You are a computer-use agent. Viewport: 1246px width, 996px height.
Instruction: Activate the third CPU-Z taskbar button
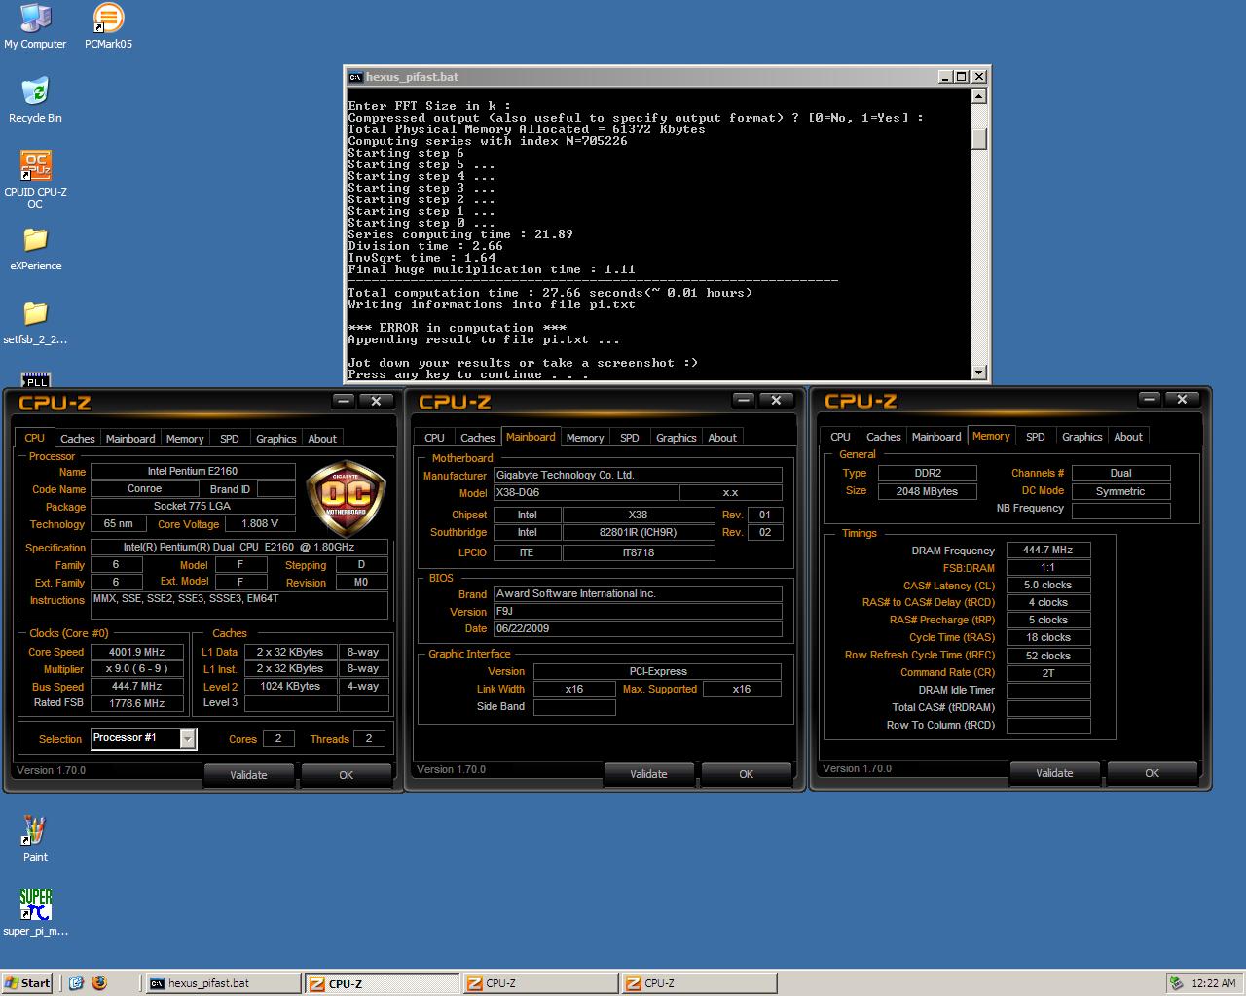pos(698,983)
